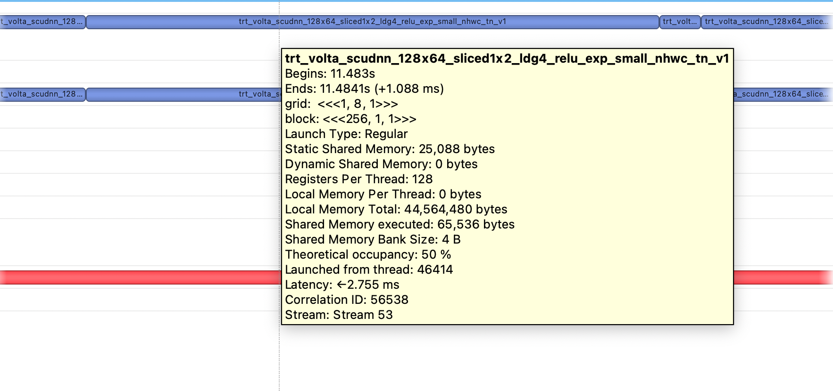Click the red bar segment right of tooltip

pyautogui.click(x=783, y=277)
